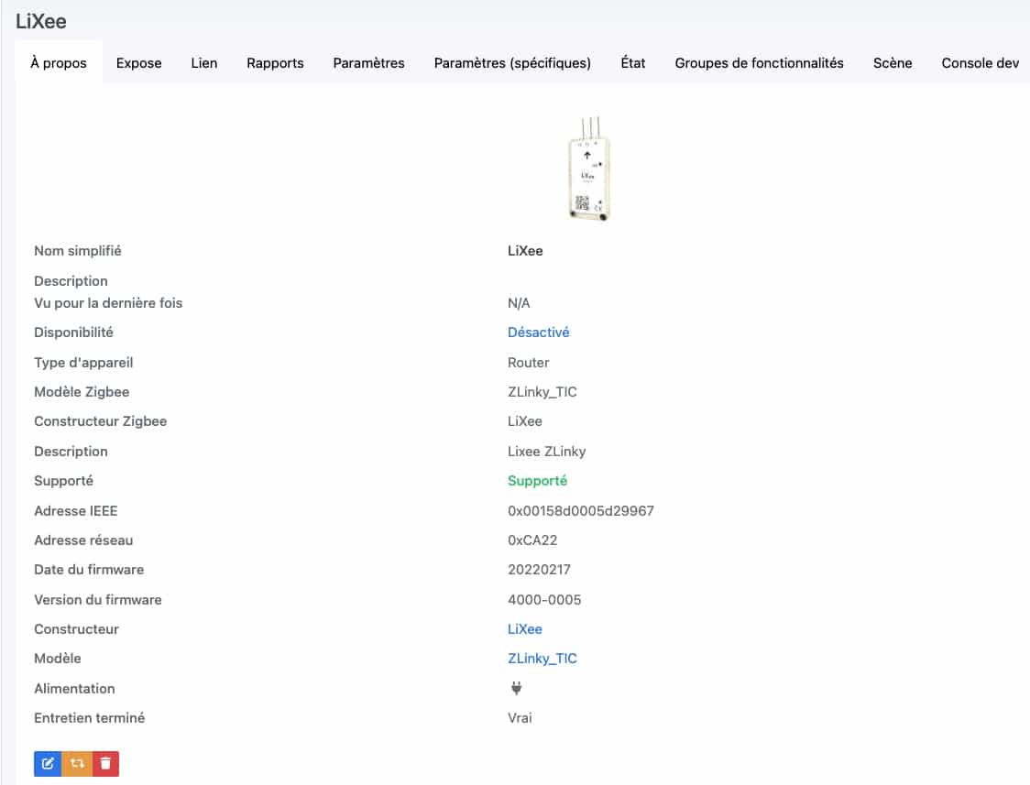Image resolution: width=1030 pixels, height=785 pixels.
Task: Click the Désactivé availability link
Action: pyautogui.click(x=539, y=333)
